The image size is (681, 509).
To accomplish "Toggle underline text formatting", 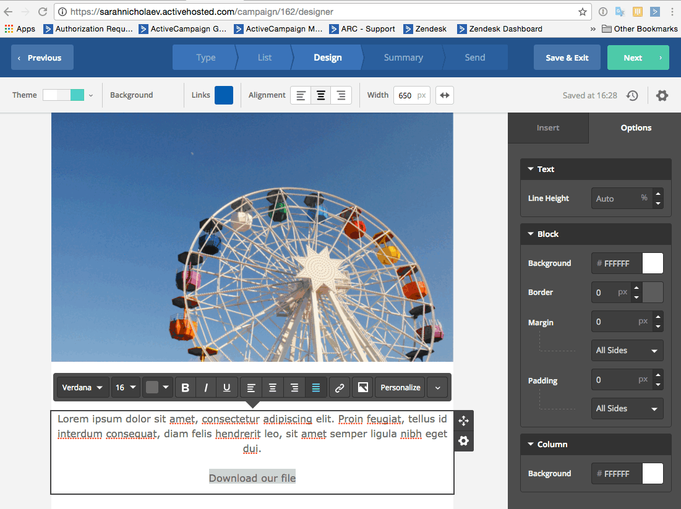I will [227, 388].
